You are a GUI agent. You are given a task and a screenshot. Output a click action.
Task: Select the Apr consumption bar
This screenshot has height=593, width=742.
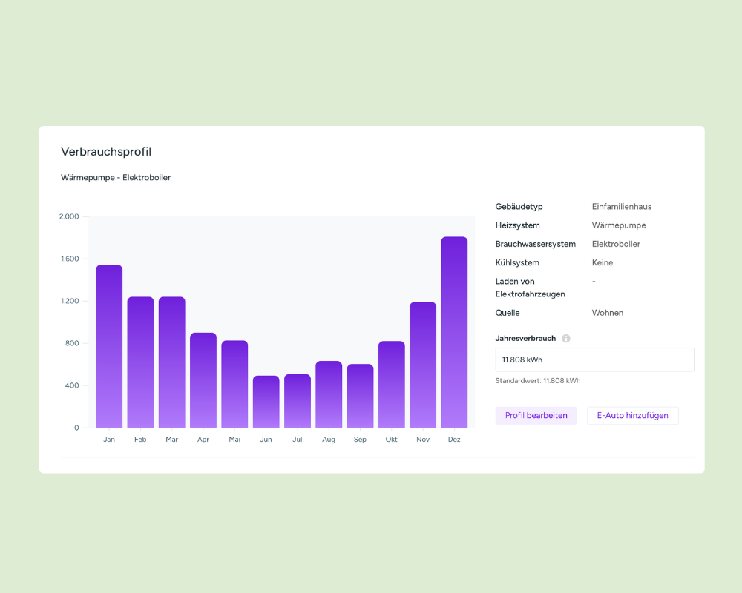pos(203,380)
